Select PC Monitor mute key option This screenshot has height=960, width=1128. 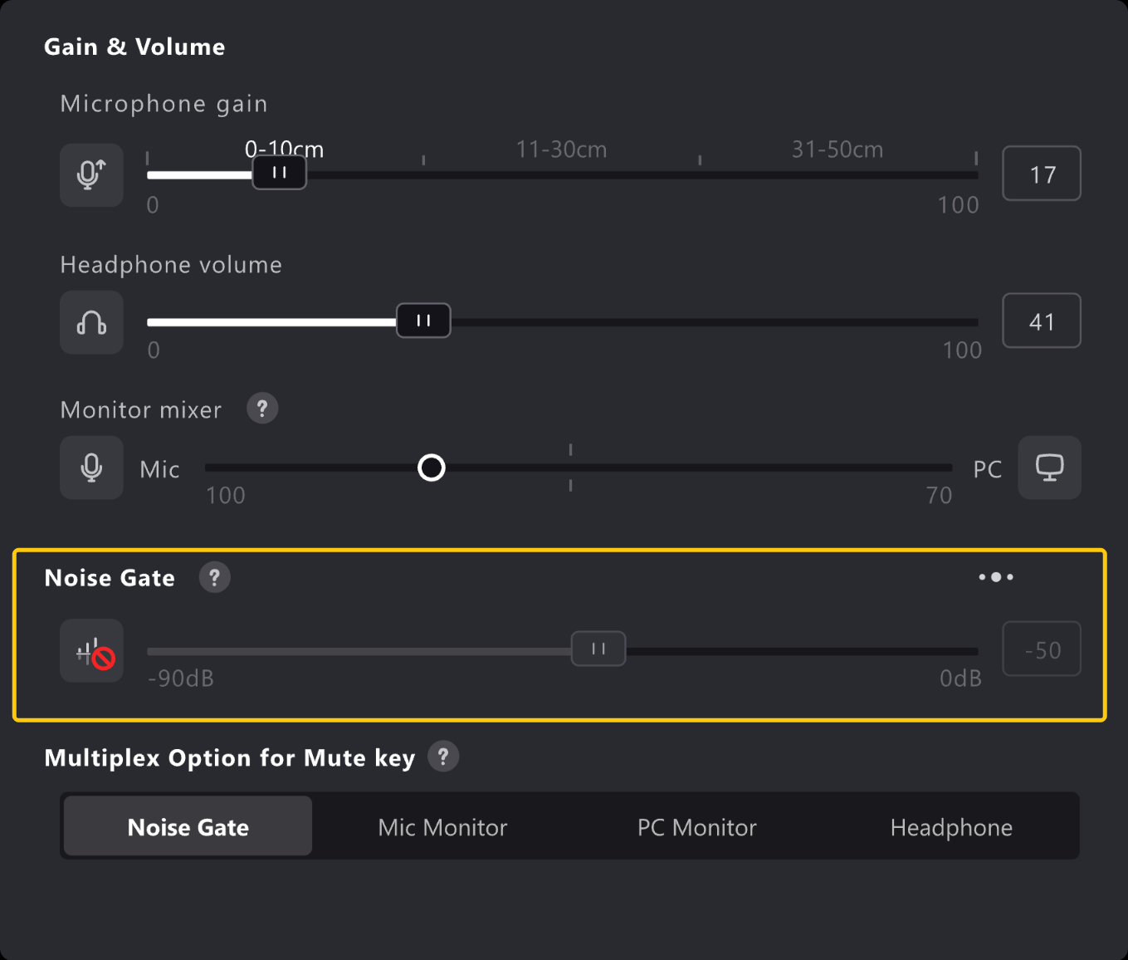[696, 827]
